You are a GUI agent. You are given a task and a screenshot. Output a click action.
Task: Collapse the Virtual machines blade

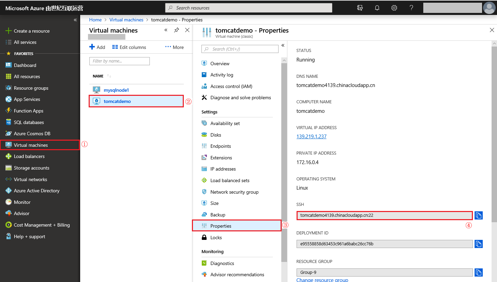166,30
